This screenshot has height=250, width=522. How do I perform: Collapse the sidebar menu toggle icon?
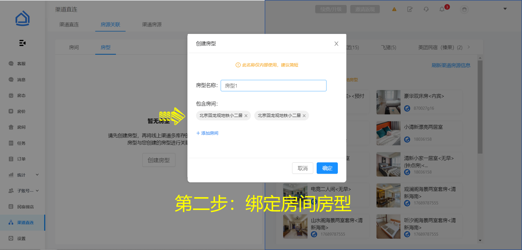click(x=23, y=43)
